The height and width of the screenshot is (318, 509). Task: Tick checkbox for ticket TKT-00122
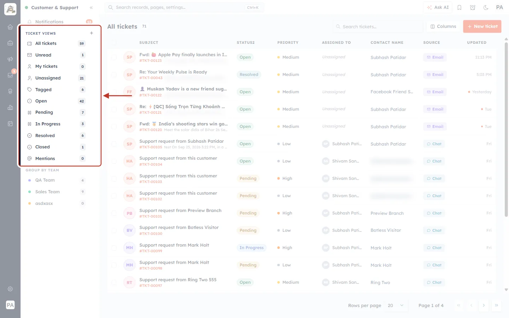pos(114,92)
